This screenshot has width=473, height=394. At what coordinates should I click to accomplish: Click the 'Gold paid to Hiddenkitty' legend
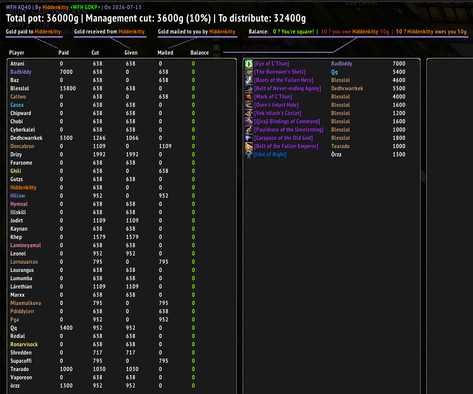tap(33, 32)
